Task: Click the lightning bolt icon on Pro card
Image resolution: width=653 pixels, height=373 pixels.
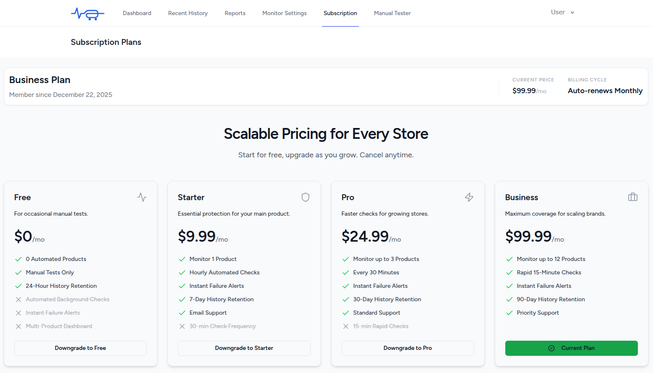Action: (469, 197)
